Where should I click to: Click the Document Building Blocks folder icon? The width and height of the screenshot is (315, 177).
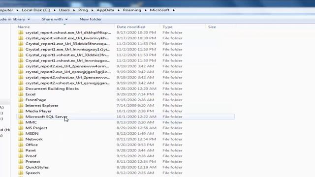pyautogui.click(x=21, y=88)
